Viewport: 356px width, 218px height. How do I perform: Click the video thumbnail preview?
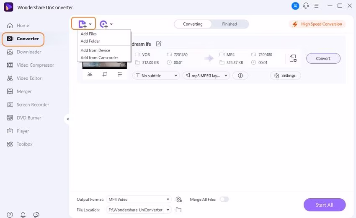coord(105,65)
